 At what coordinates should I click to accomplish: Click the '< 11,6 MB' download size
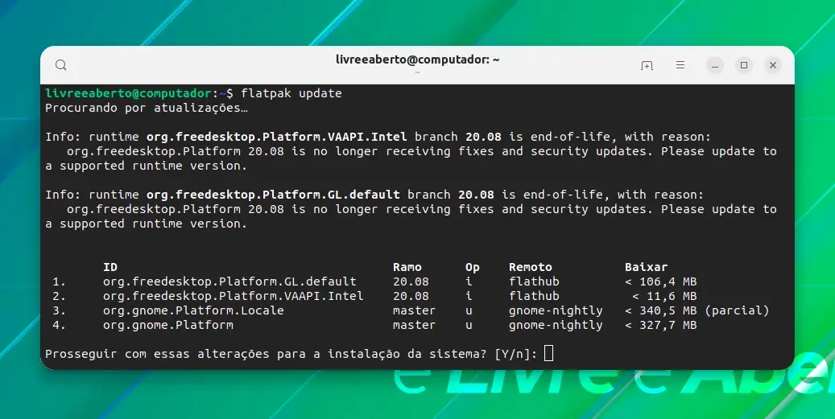(664, 296)
